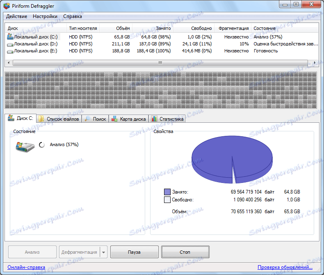Click the chart icon on Статистика tab

pyautogui.click(x=154, y=119)
